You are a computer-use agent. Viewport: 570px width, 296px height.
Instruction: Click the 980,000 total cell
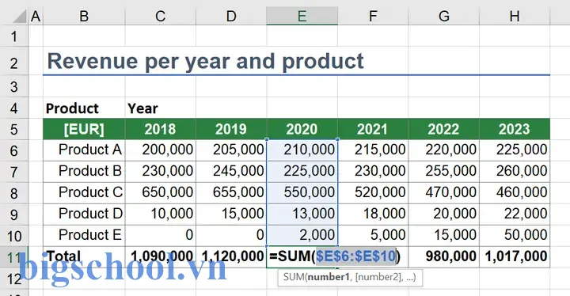tap(444, 256)
